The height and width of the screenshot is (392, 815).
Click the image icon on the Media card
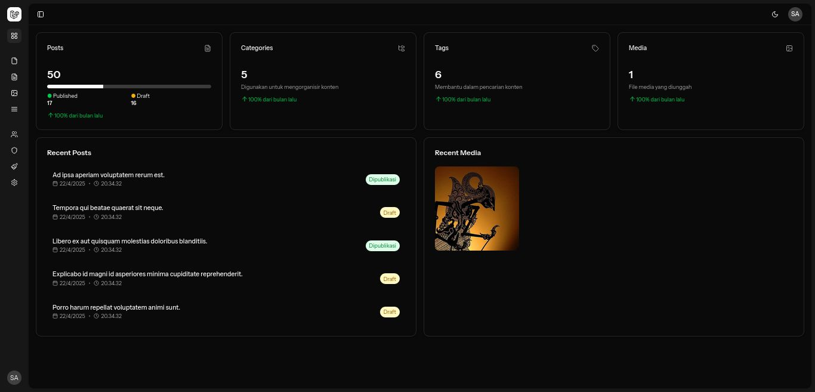coord(789,48)
